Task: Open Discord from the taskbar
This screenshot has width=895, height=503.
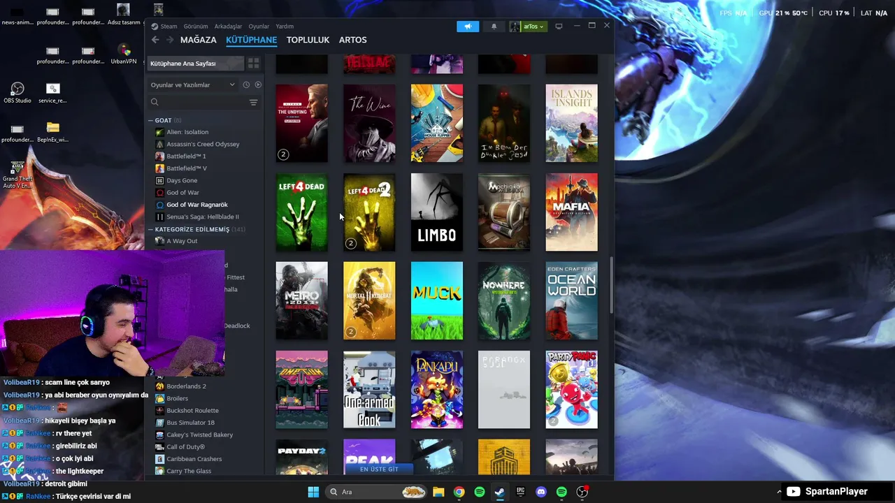Action: click(x=540, y=492)
